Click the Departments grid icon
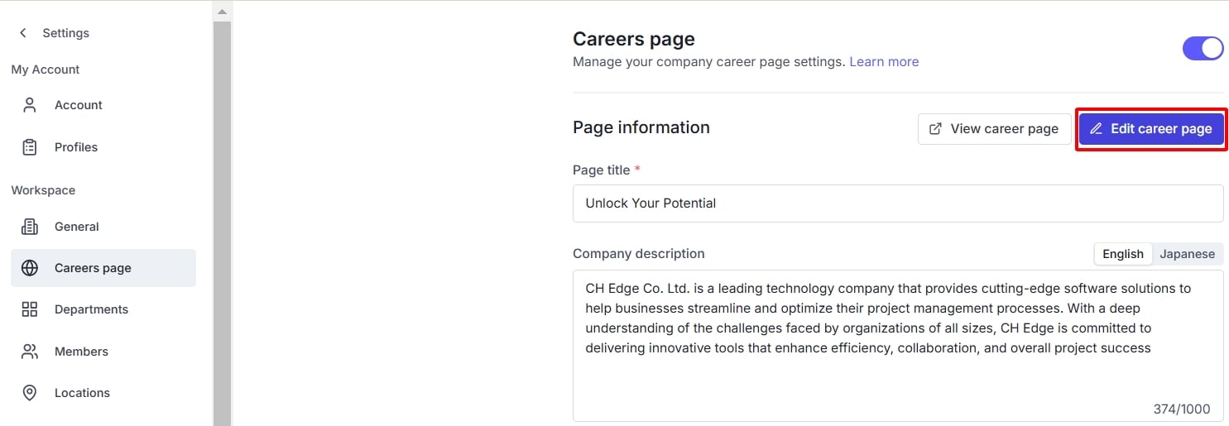The image size is (1229, 426). pyautogui.click(x=30, y=309)
